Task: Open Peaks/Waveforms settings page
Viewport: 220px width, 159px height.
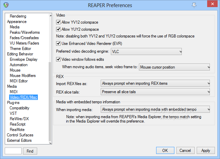Action: [25, 32]
